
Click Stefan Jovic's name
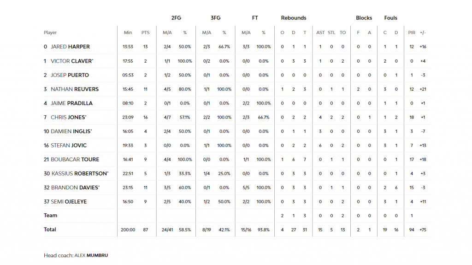pyautogui.click(x=69, y=146)
